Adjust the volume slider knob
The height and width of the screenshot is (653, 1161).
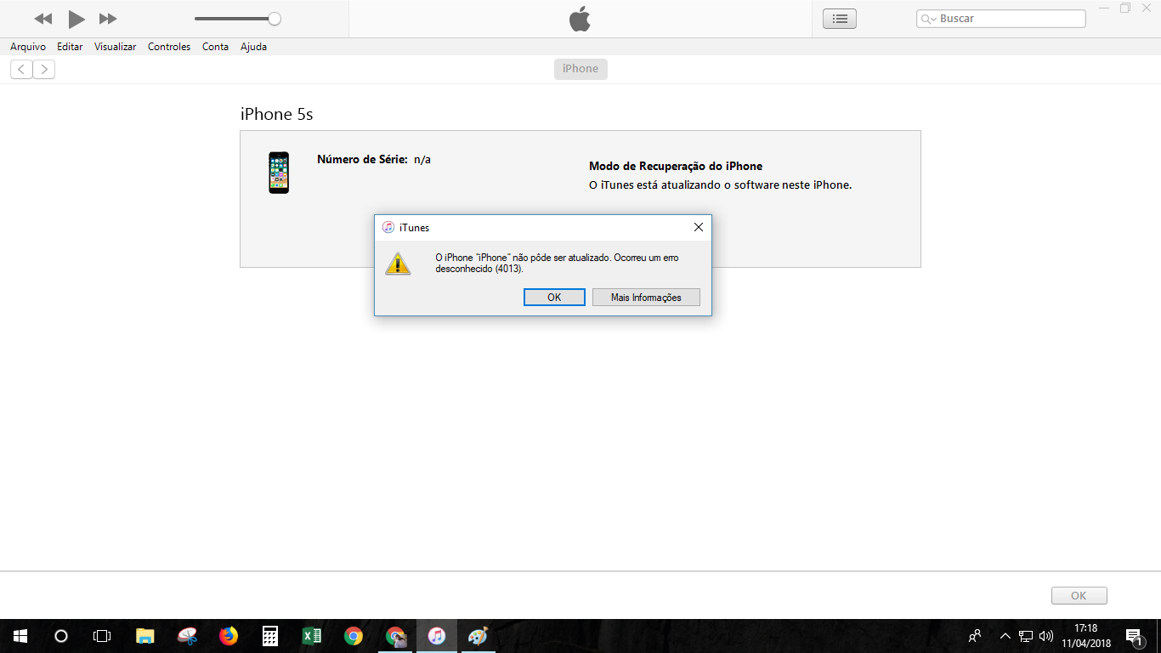coord(275,19)
